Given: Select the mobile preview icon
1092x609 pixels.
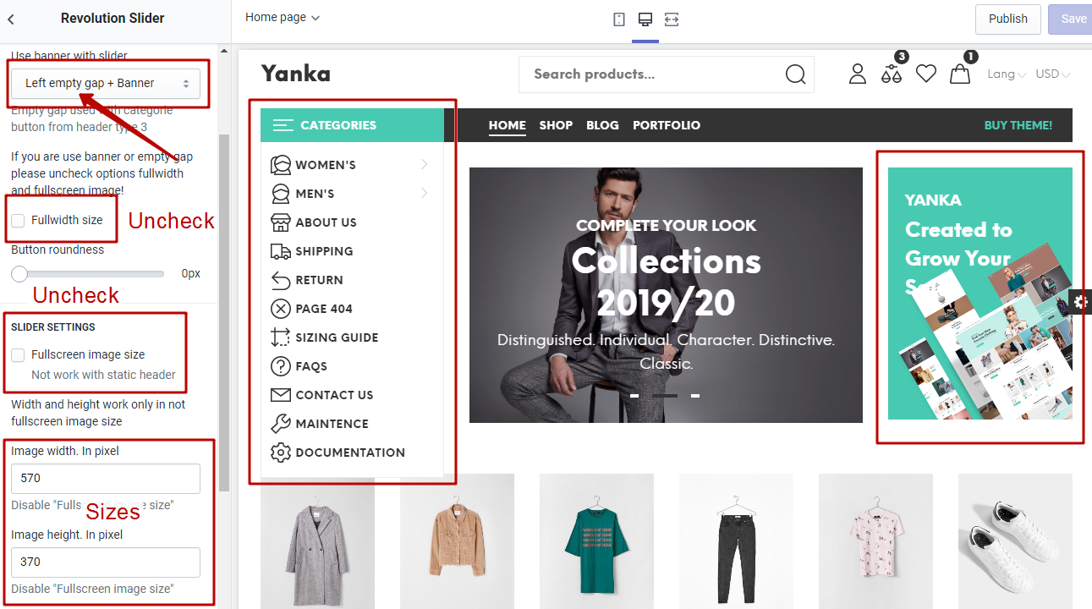Looking at the screenshot, I should tap(618, 18).
